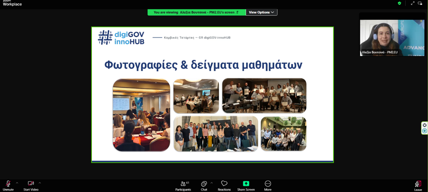
Task: Select Αλεξία Βουτσινά's video thumbnail
Action: (392, 37)
